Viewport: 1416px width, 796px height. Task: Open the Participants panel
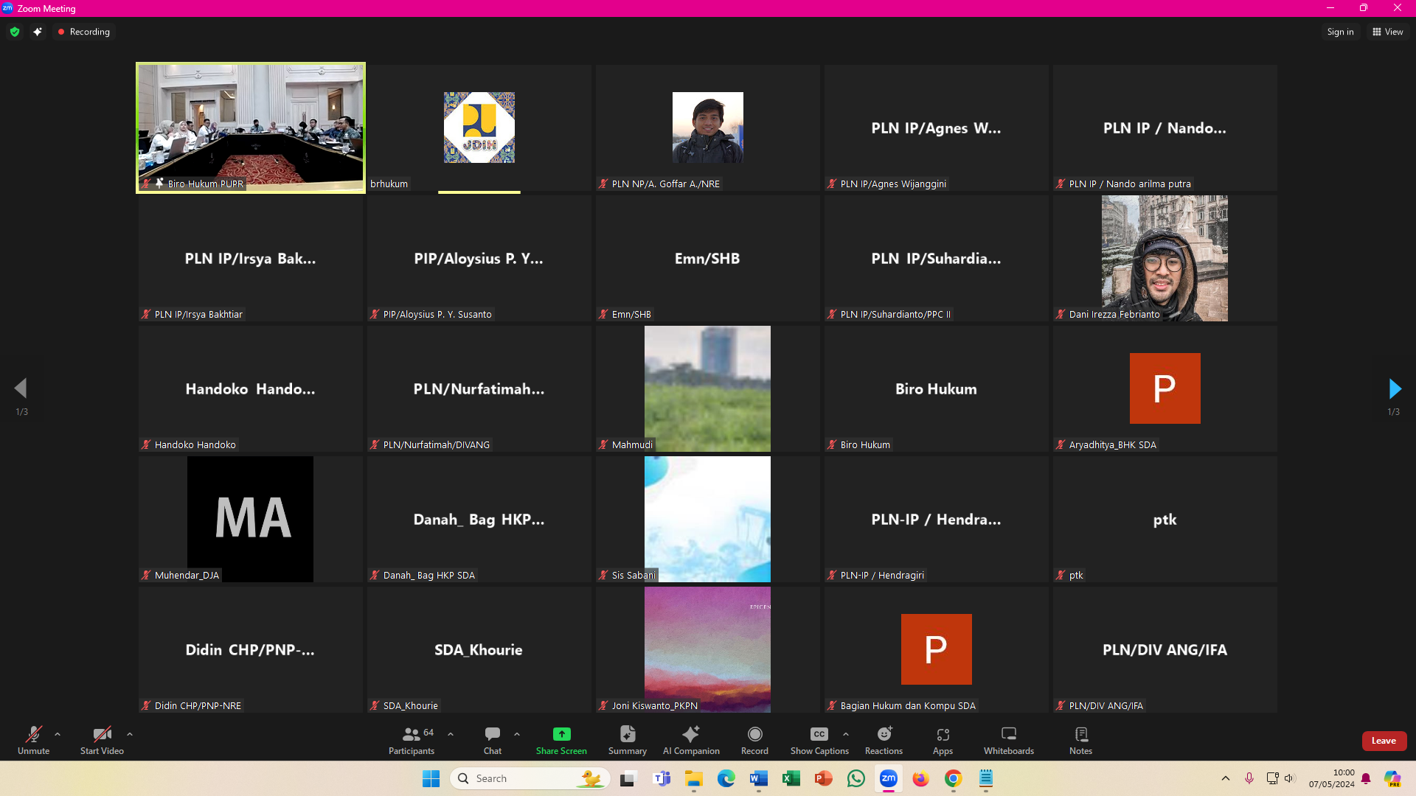click(412, 740)
